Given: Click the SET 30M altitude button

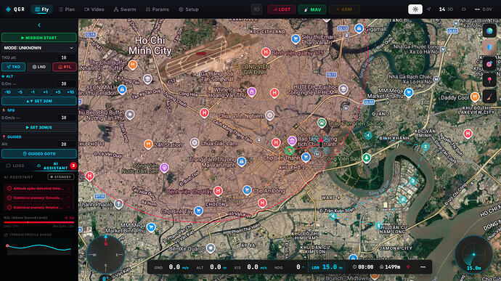Looking at the screenshot, I should click(x=39, y=101).
